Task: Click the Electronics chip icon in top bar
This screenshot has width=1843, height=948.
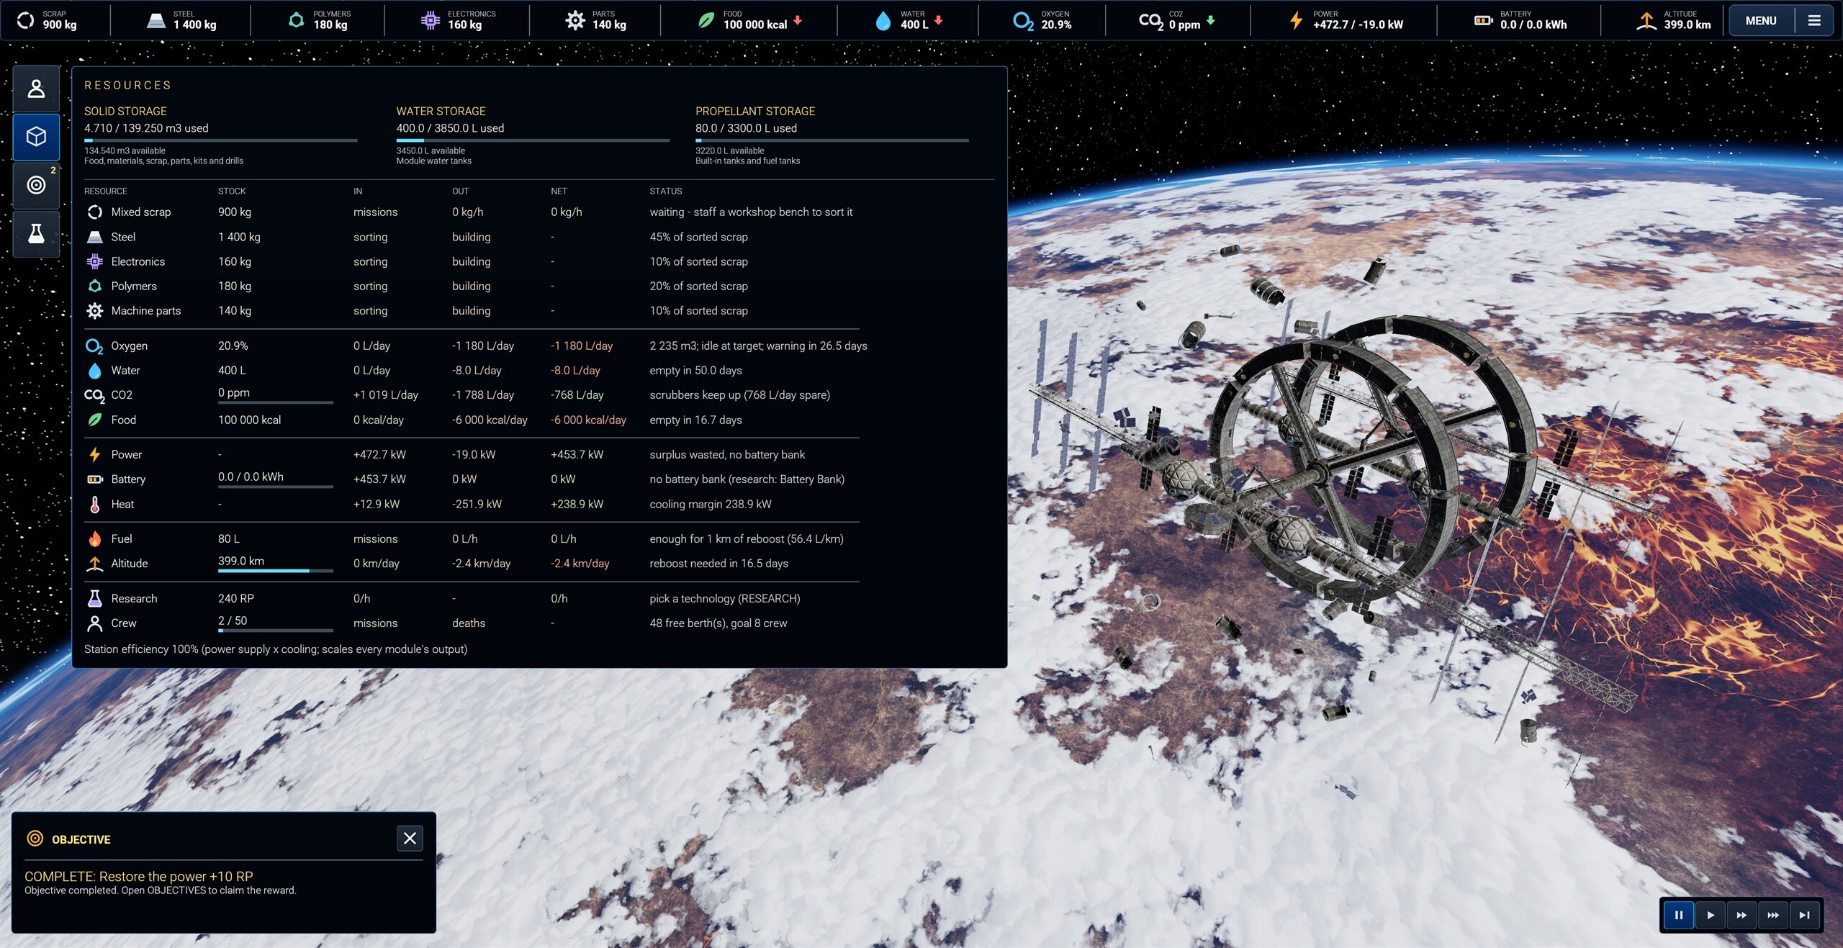Action: click(431, 20)
